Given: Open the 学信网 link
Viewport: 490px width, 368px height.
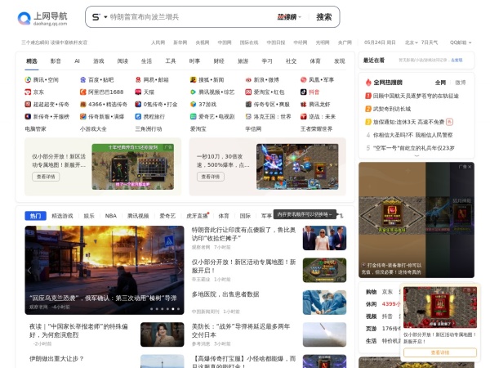Looking at the screenshot, I should pyautogui.click(x=253, y=128).
